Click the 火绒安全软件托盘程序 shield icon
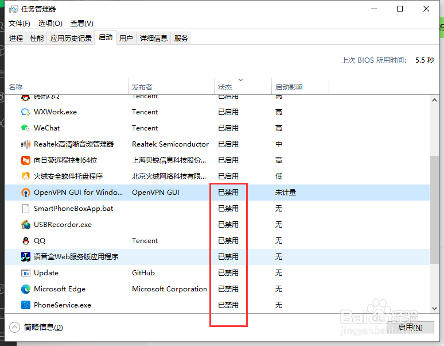444x346 pixels. point(25,176)
